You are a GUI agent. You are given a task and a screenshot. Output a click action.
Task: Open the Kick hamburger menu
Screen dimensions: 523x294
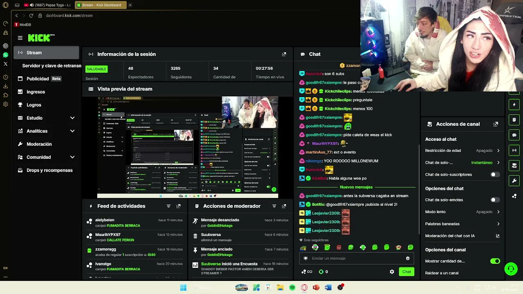20,38
